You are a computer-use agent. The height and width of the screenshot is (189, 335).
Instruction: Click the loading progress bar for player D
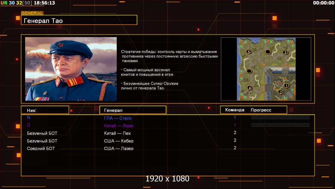point(280,125)
